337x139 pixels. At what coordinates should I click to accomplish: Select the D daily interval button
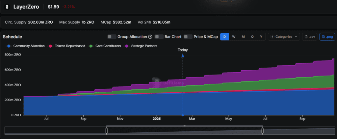click(x=224, y=37)
